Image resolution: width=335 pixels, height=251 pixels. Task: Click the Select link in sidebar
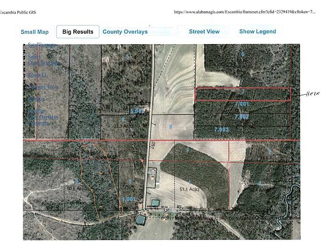click(x=34, y=57)
